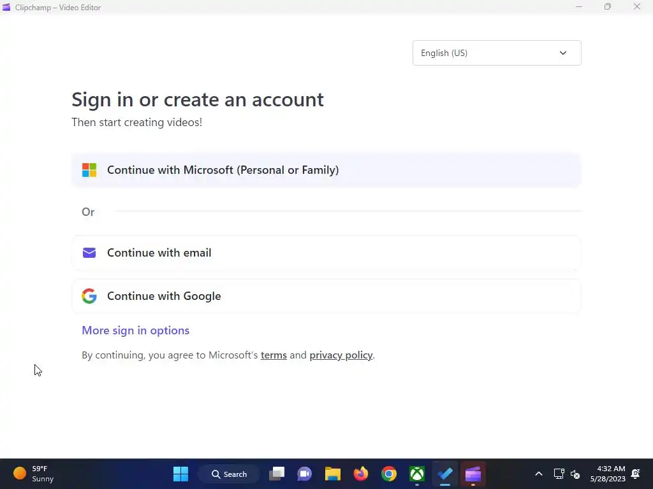Launch the Chat app from taskbar
The image size is (653, 489).
pyautogui.click(x=304, y=474)
